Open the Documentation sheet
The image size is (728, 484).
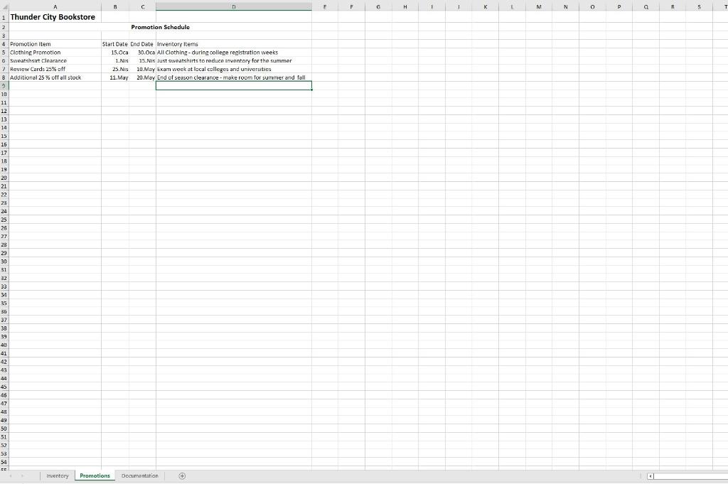coord(139,475)
